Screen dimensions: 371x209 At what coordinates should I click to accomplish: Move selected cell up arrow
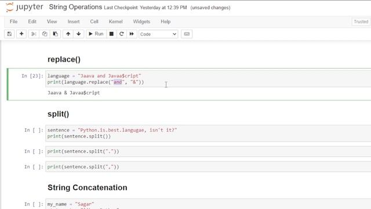pos(68,34)
